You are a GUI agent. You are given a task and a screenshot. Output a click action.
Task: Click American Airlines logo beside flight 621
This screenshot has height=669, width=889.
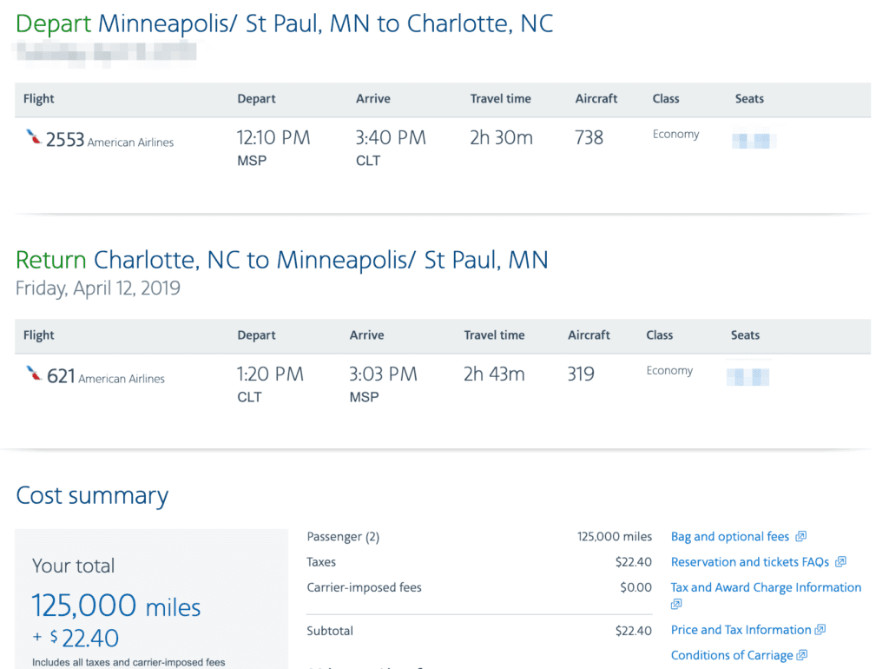34,374
